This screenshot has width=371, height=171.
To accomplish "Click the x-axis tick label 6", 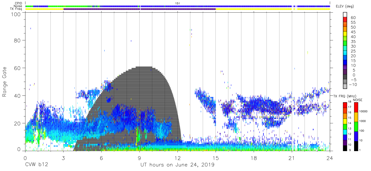I will tap(102, 158).
